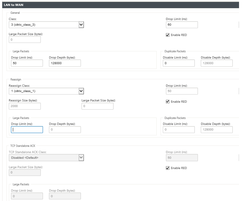Click General Large Packet Size field
250x201 pixels.
[25, 39]
